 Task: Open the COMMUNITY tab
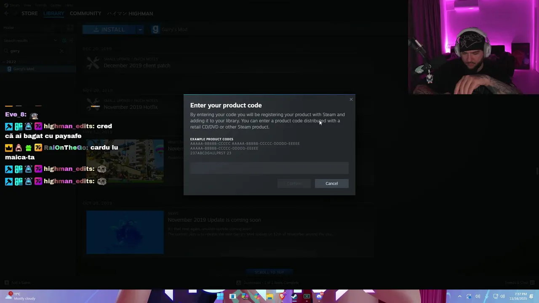coord(85,13)
